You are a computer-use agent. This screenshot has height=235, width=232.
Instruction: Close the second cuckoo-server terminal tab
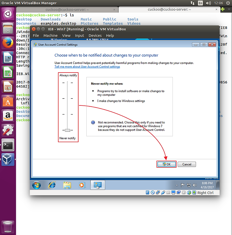217,9
